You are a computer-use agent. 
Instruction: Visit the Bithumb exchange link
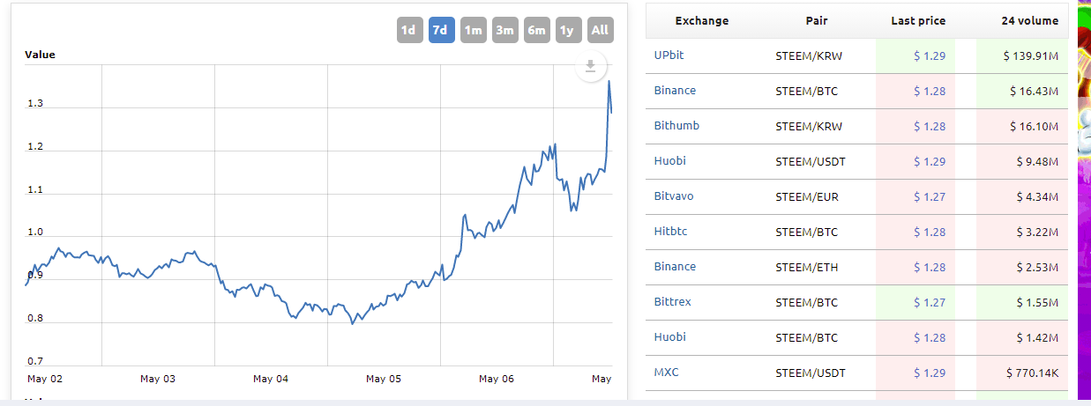676,126
